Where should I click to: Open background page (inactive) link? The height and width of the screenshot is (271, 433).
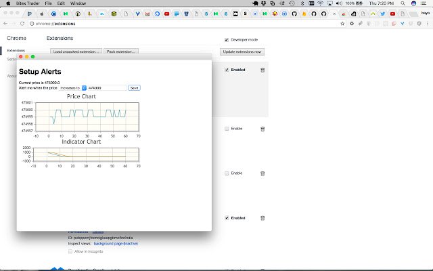[x=116, y=244]
